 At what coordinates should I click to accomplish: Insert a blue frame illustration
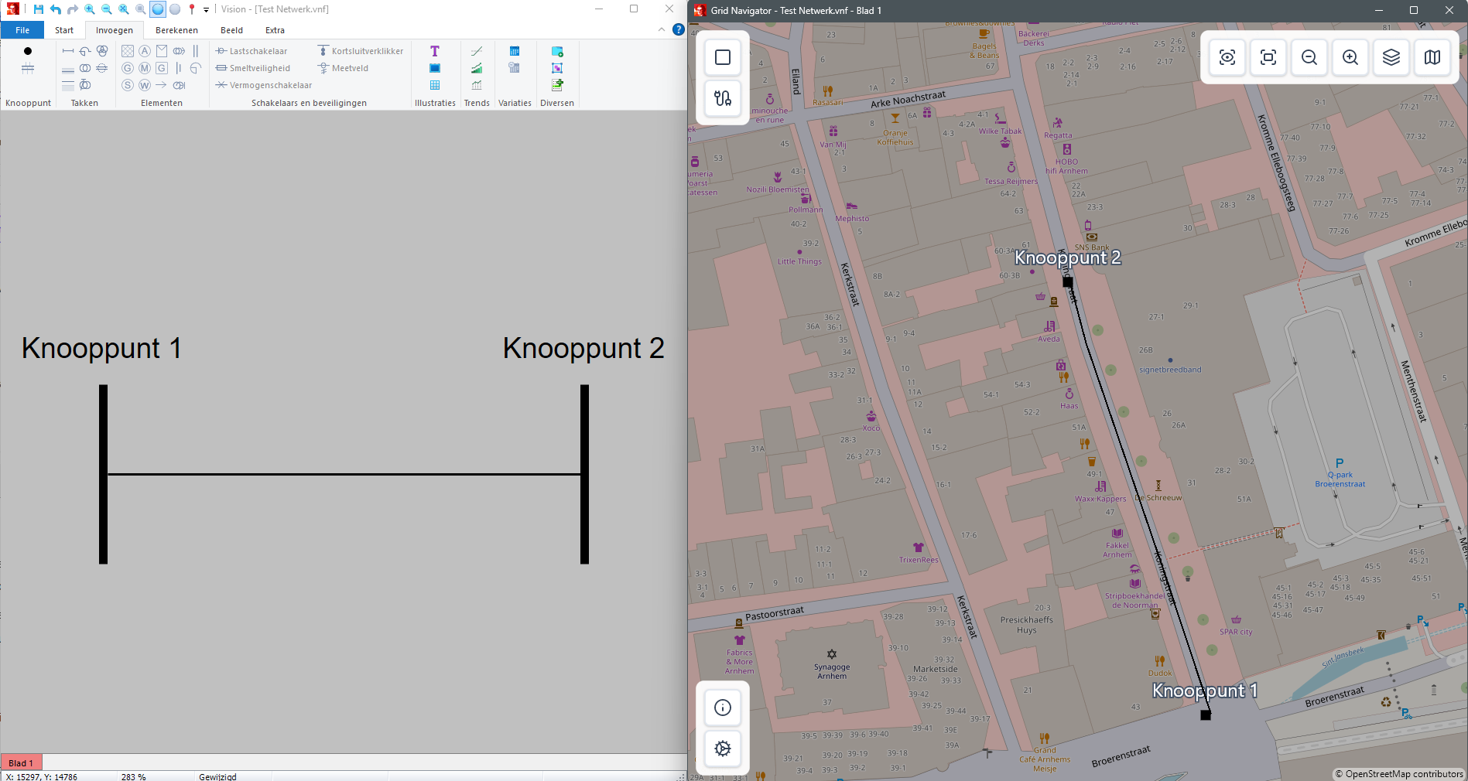pyautogui.click(x=435, y=68)
